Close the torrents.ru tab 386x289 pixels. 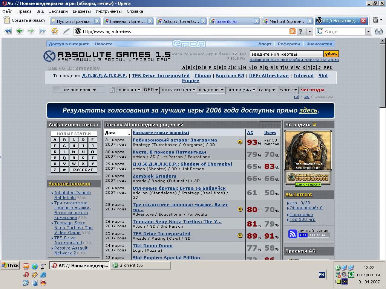point(256,21)
